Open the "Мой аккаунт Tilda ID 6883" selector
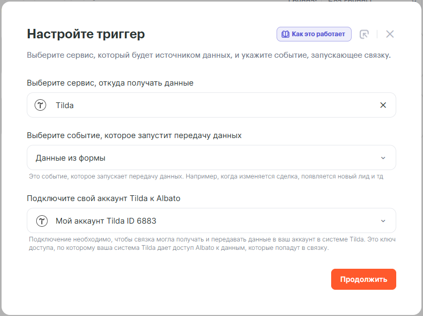423x316 pixels. tap(210, 221)
